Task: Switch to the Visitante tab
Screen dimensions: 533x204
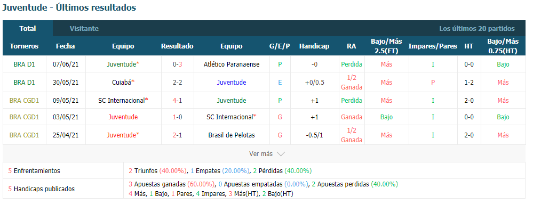Action: (84, 29)
